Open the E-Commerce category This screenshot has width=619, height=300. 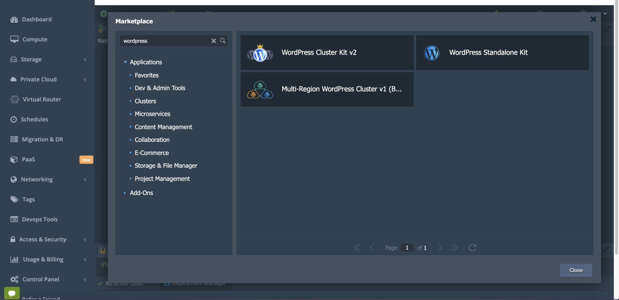(152, 153)
